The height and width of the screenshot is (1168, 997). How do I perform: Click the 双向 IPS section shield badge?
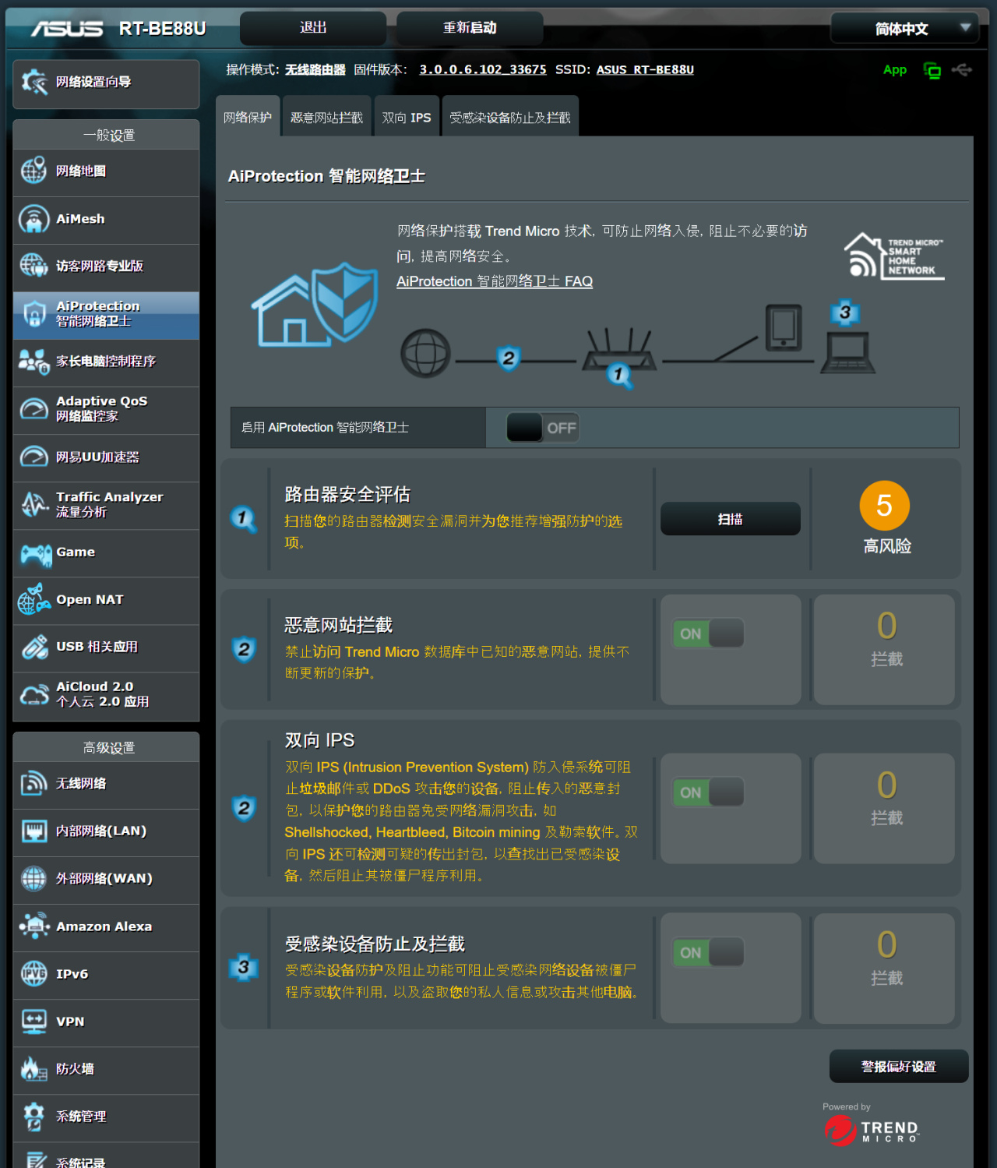point(244,808)
